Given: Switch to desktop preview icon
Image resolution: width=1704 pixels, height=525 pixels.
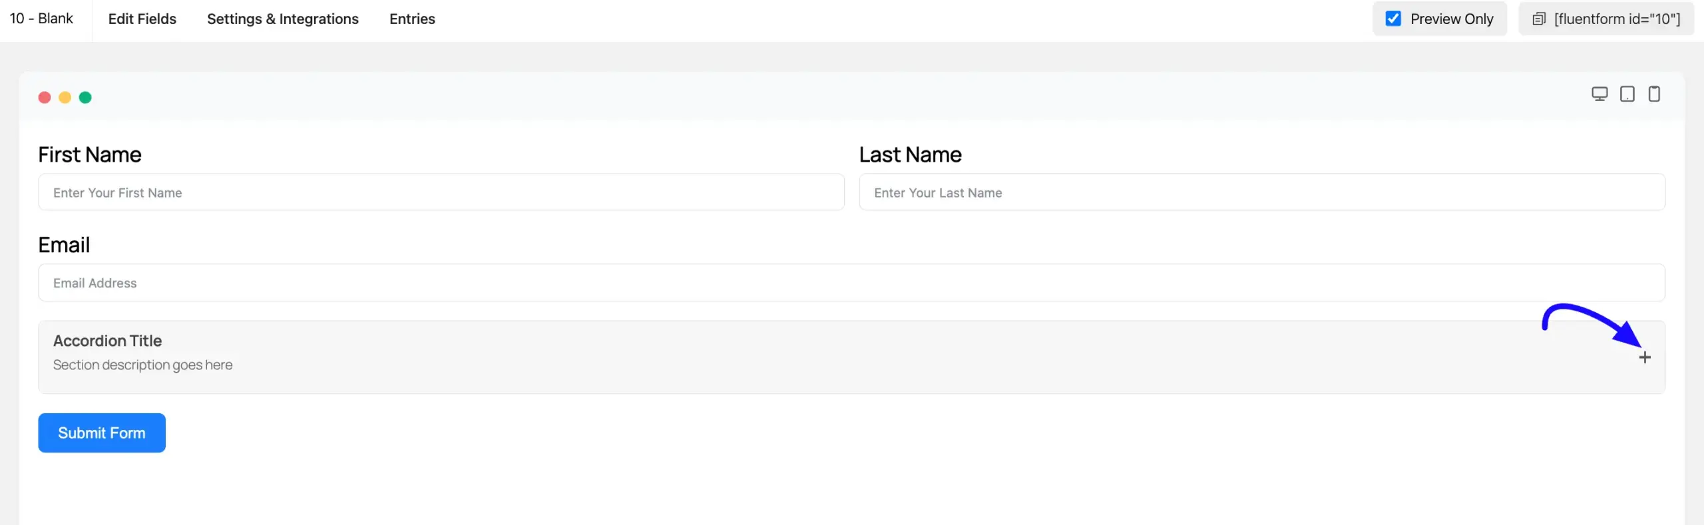Looking at the screenshot, I should (x=1599, y=94).
